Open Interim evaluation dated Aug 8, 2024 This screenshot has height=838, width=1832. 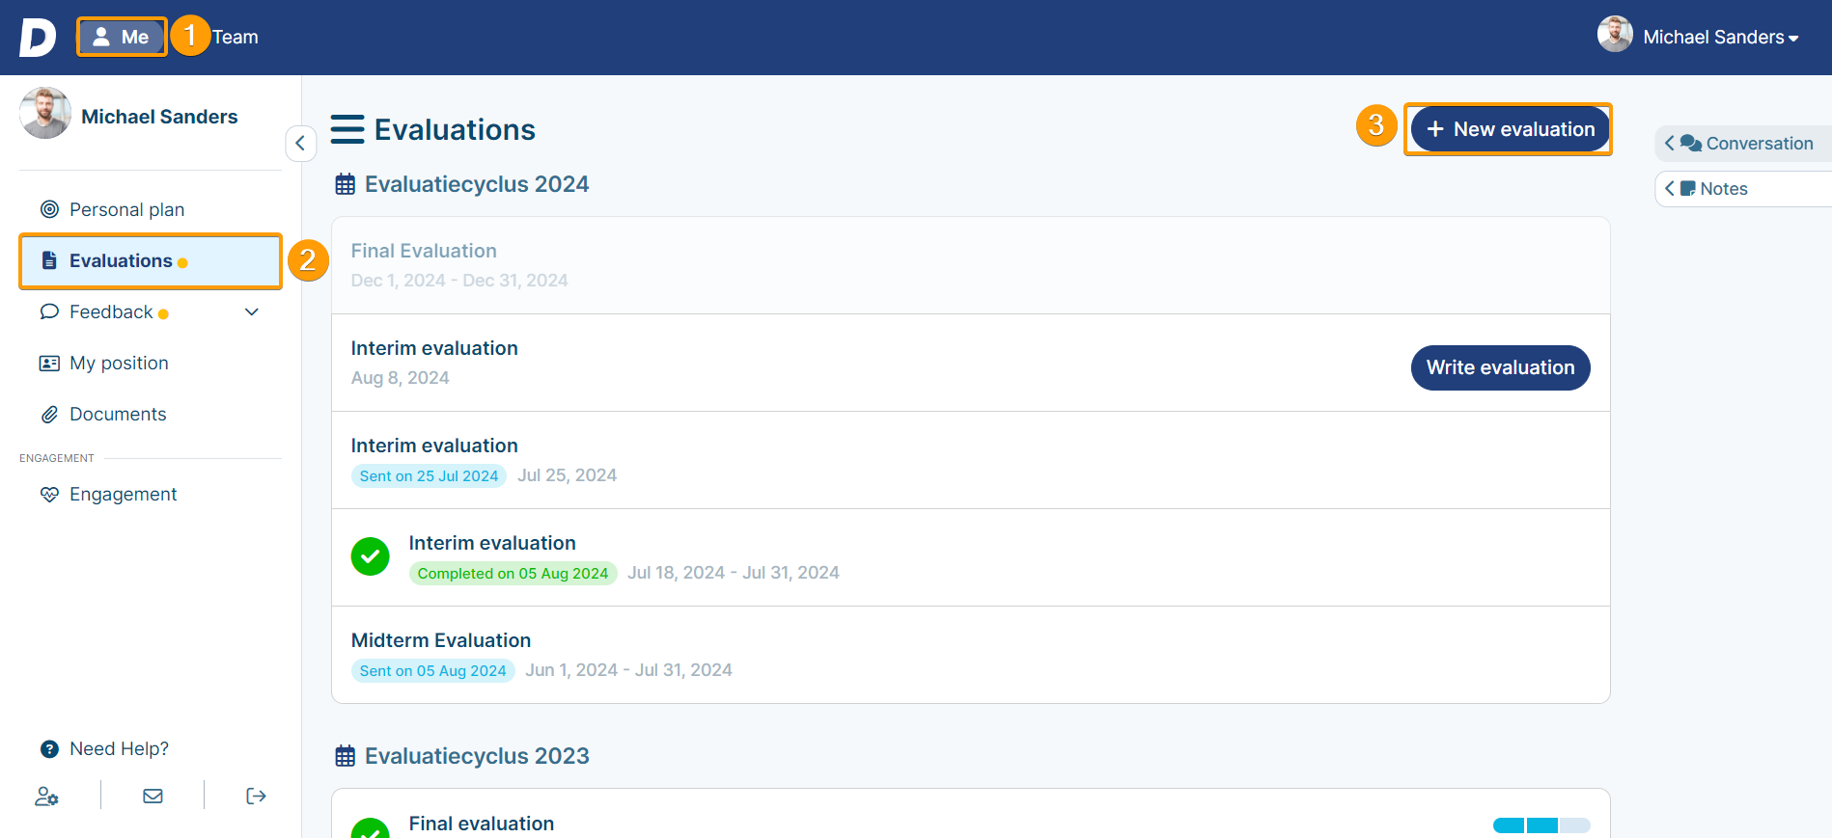[971, 363]
